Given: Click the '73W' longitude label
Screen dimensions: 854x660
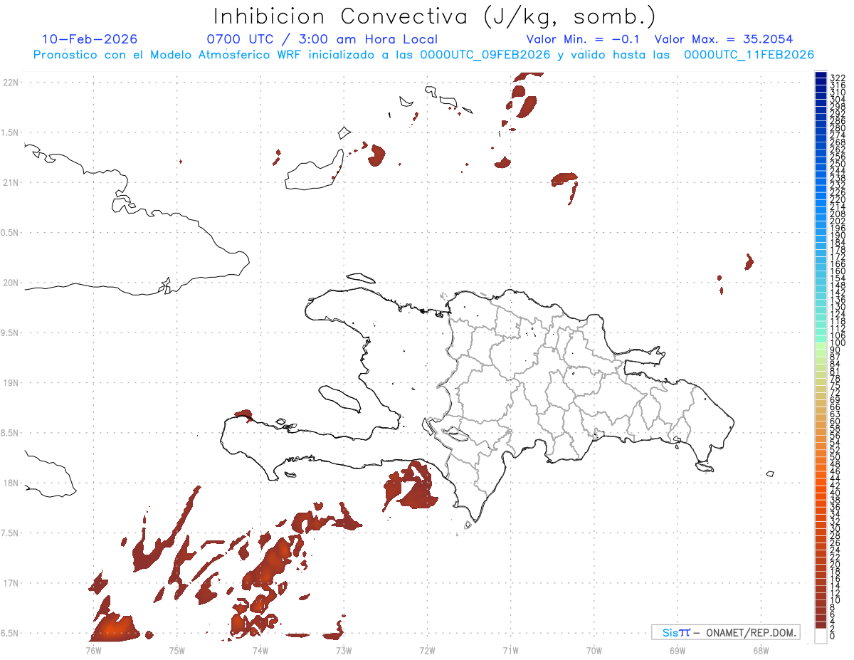Looking at the screenshot, I should click(344, 650).
